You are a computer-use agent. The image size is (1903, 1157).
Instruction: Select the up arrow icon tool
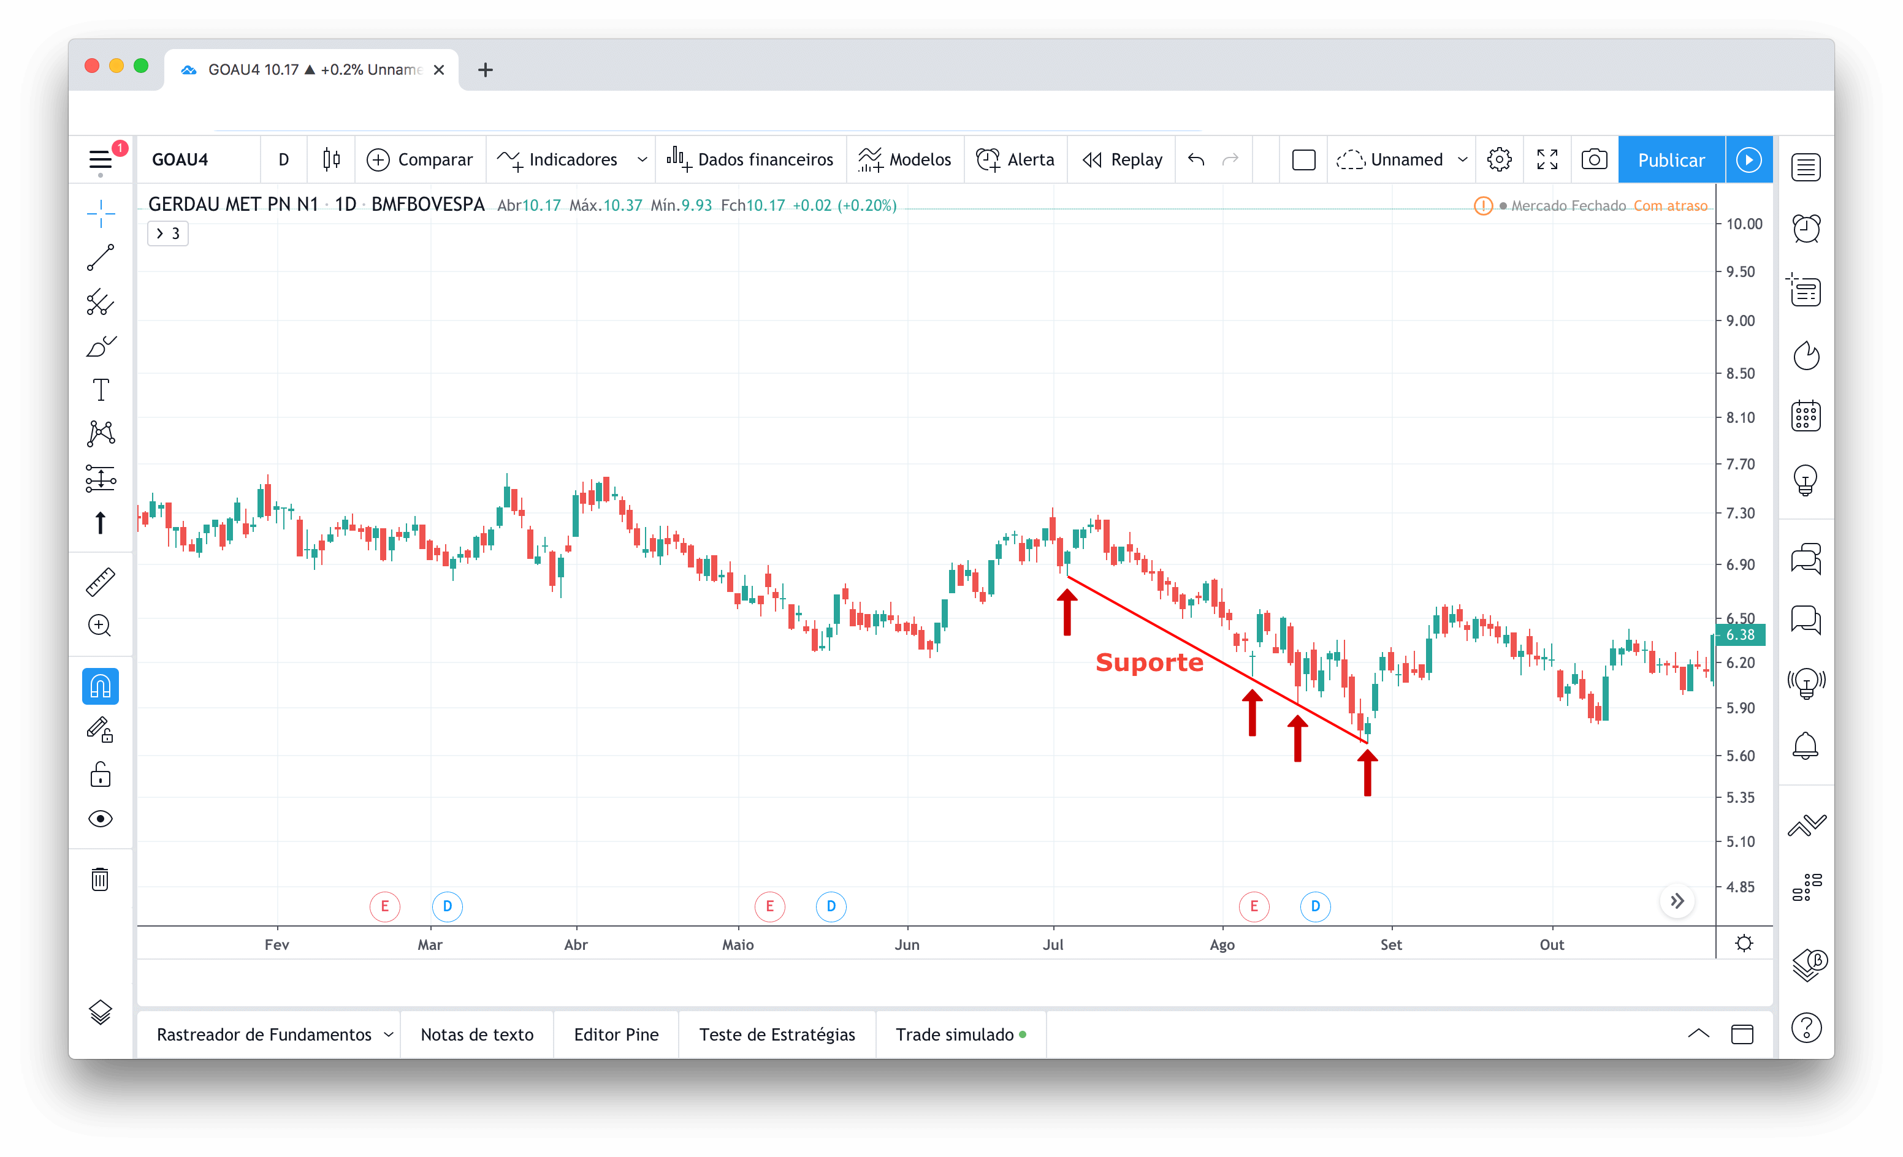[x=101, y=523]
